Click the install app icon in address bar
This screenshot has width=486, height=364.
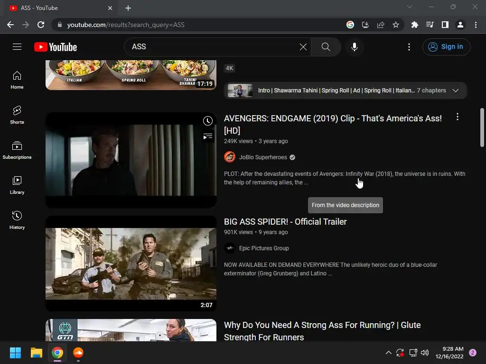pyautogui.click(x=365, y=25)
